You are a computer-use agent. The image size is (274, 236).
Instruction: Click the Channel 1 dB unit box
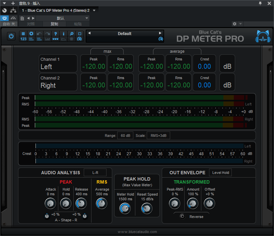(x=227, y=63)
